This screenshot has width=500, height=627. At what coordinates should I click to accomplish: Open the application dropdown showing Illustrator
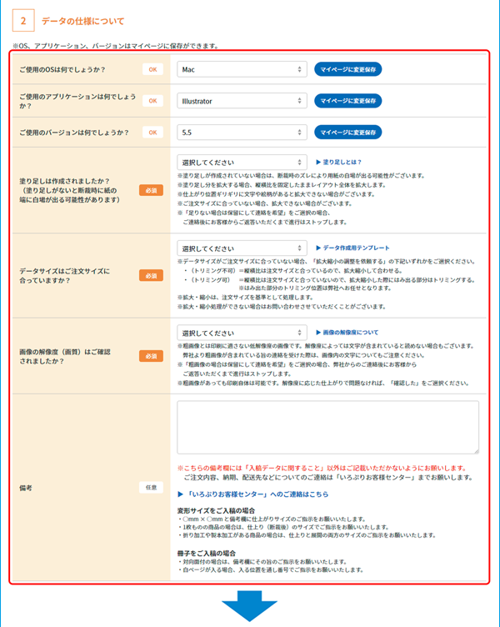point(242,101)
